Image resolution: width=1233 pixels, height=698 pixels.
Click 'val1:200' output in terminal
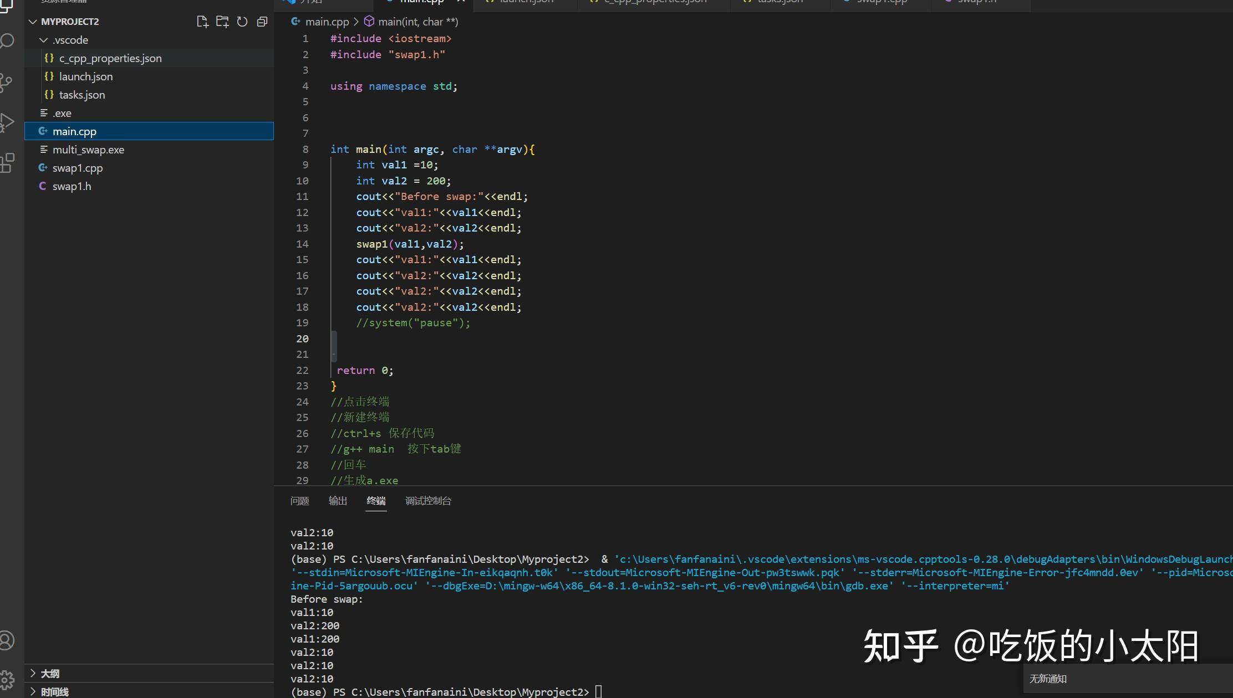click(315, 639)
